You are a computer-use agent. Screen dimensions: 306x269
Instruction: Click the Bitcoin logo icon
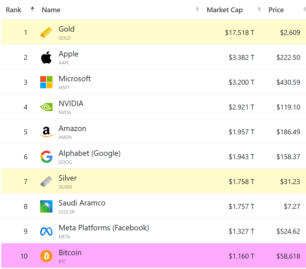[46, 256]
